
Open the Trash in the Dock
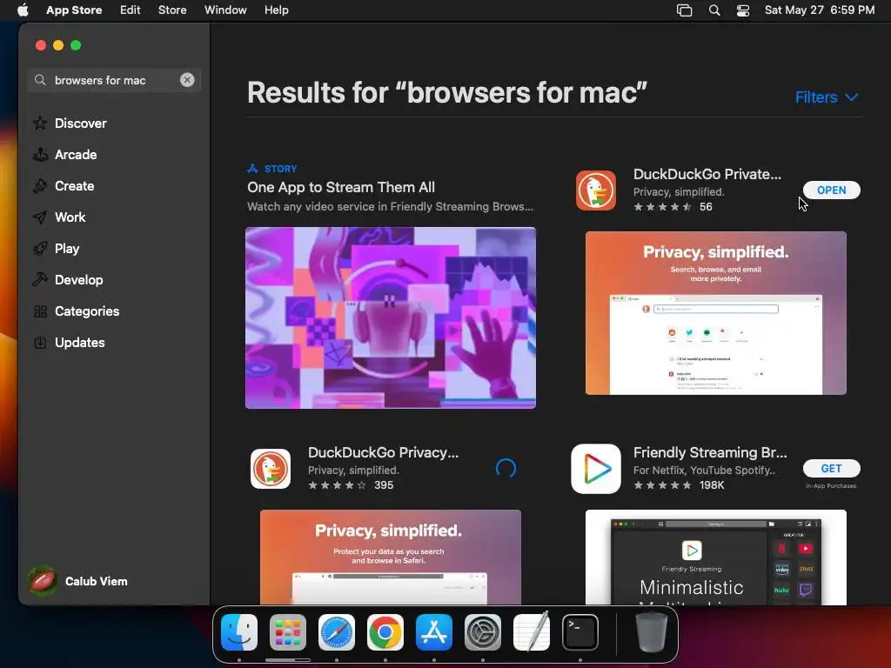pyautogui.click(x=651, y=632)
